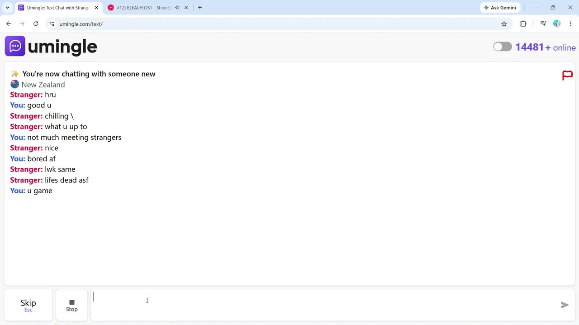The image size is (579, 325).
Task: Click the message "what u up to"
Action: point(66,127)
